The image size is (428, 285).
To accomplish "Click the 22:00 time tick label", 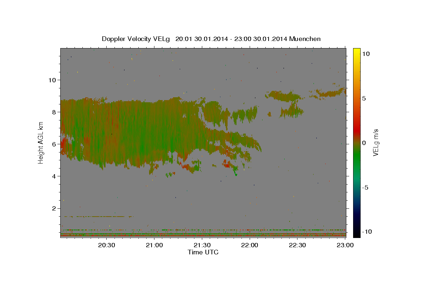I will (250, 245).
